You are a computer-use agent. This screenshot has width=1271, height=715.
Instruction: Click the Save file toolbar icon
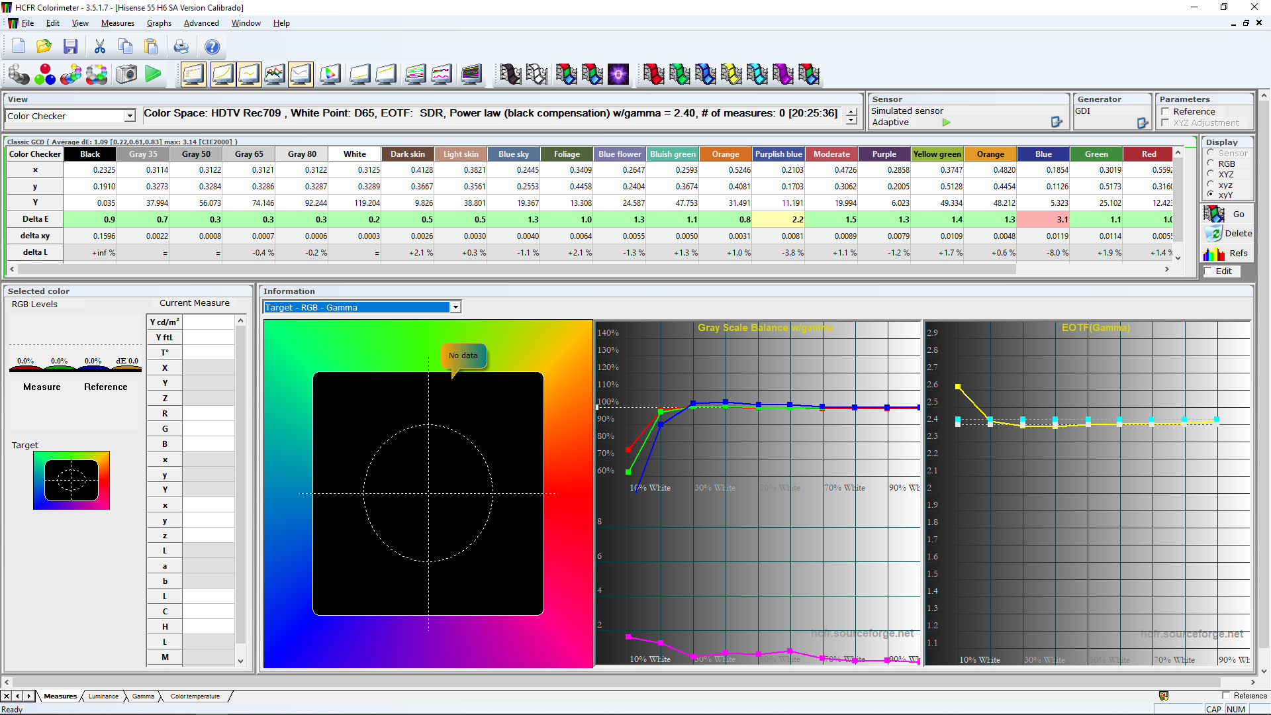pyautogui.click(x=70, y=46)
